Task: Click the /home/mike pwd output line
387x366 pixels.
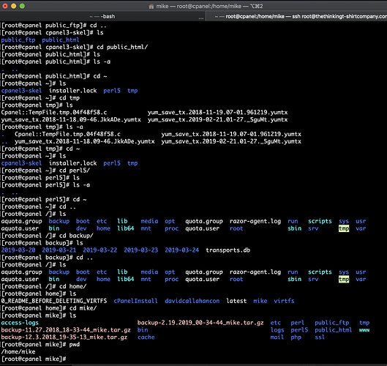Action: click(x=18, y=351)
